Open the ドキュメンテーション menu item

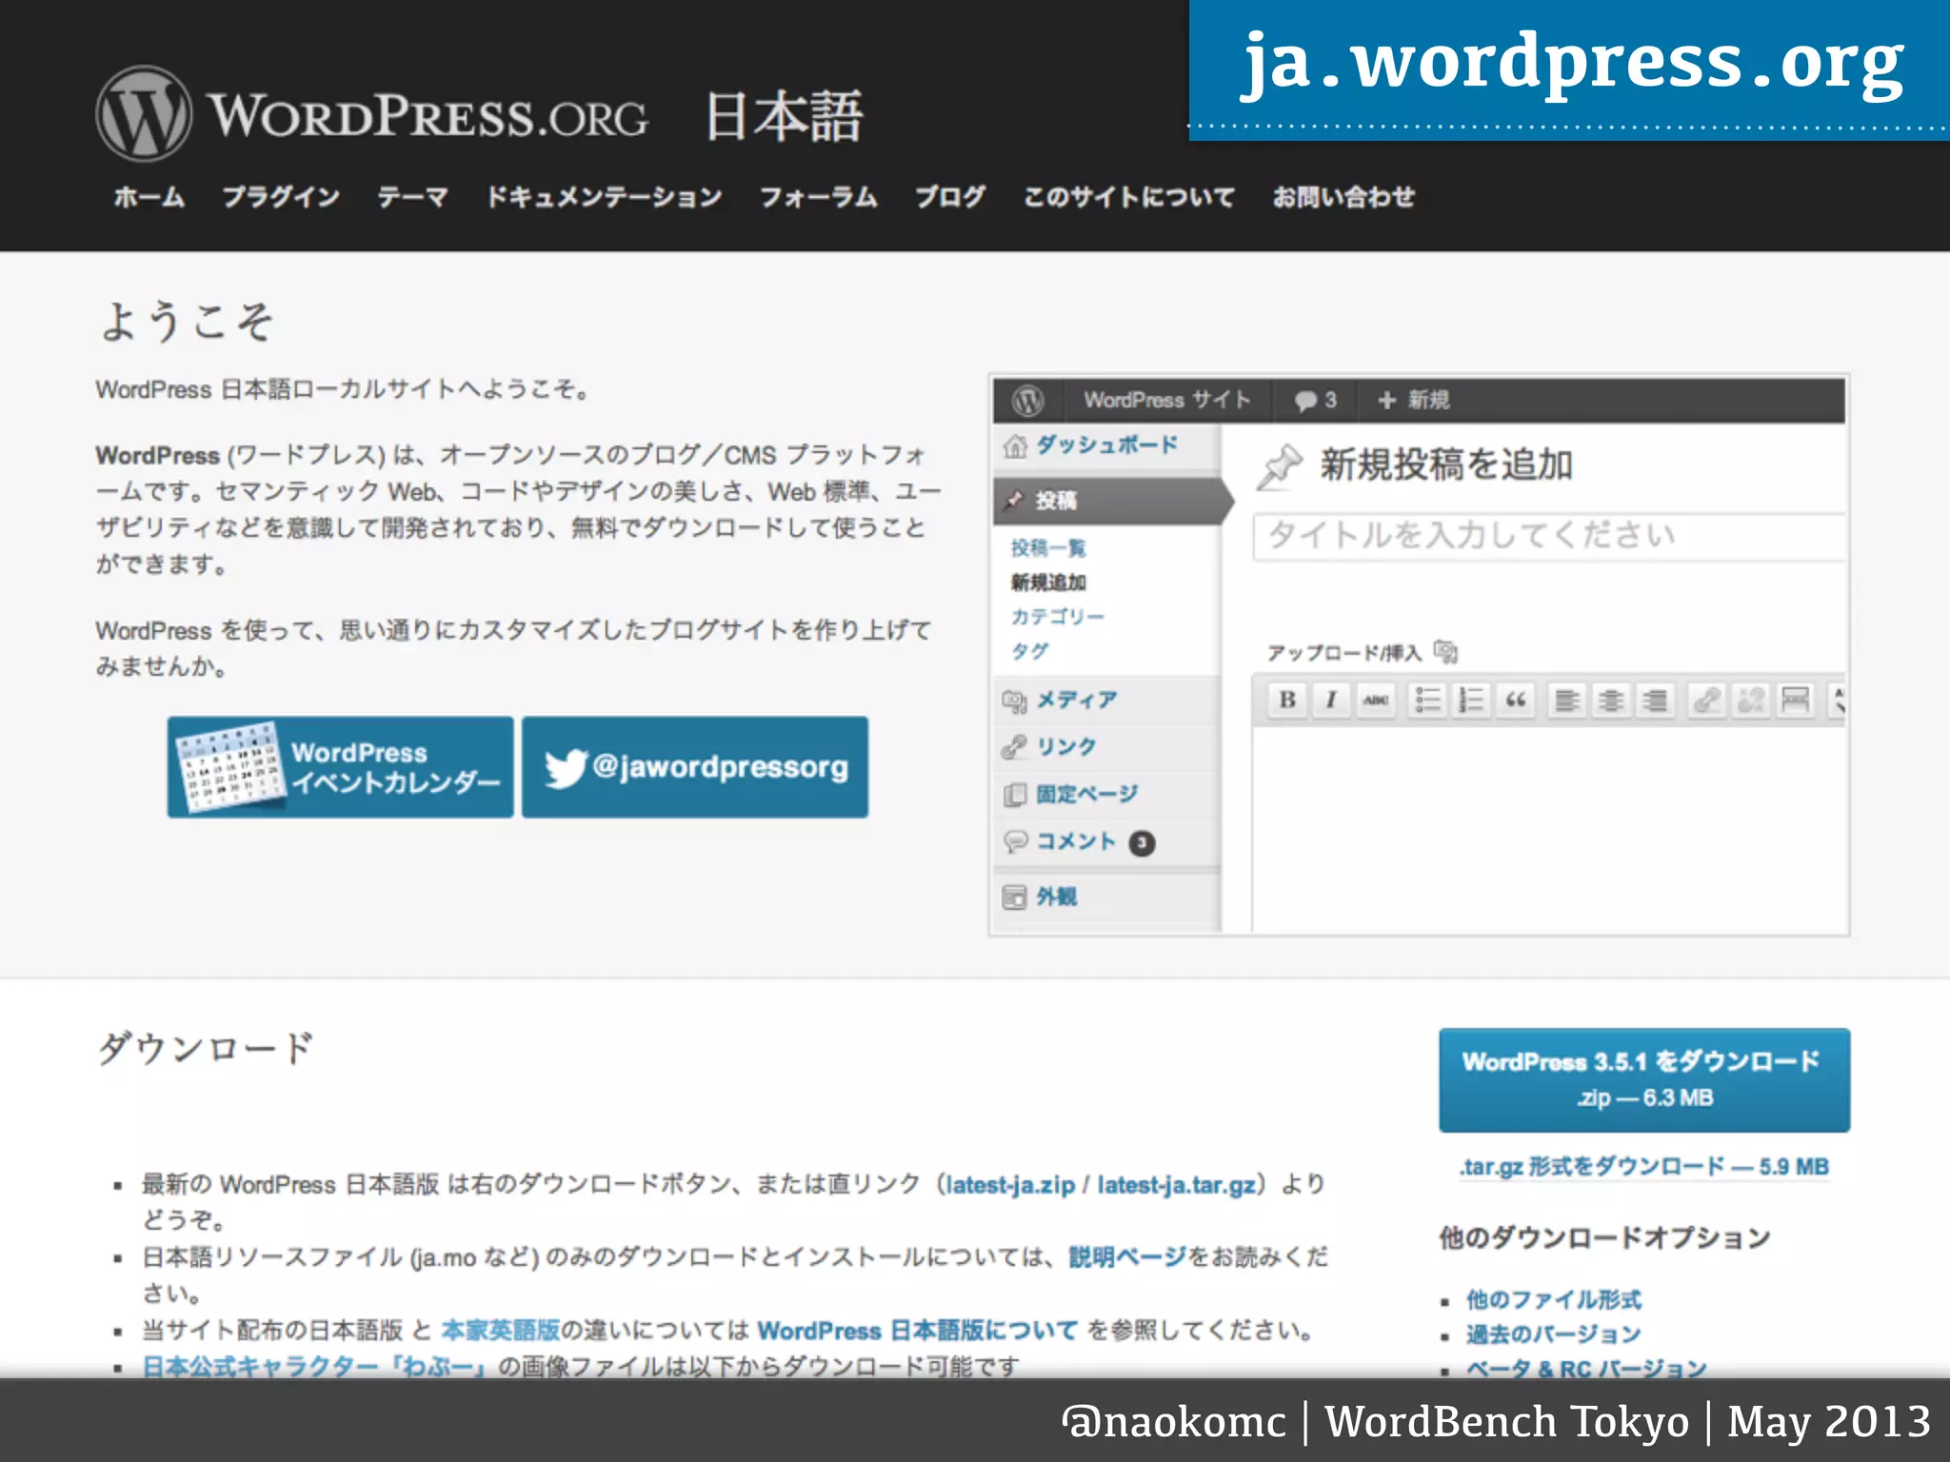tap(604, 197)
